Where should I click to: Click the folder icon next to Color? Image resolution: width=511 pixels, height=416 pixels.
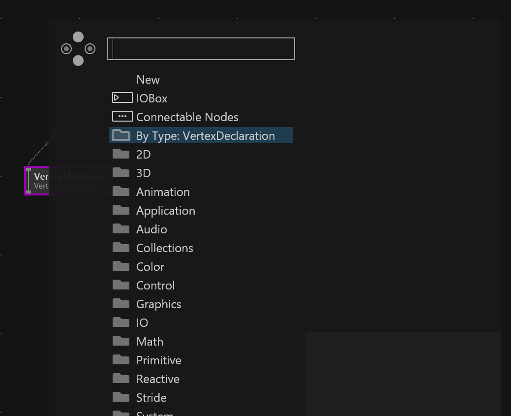click(x=121, y=266)
